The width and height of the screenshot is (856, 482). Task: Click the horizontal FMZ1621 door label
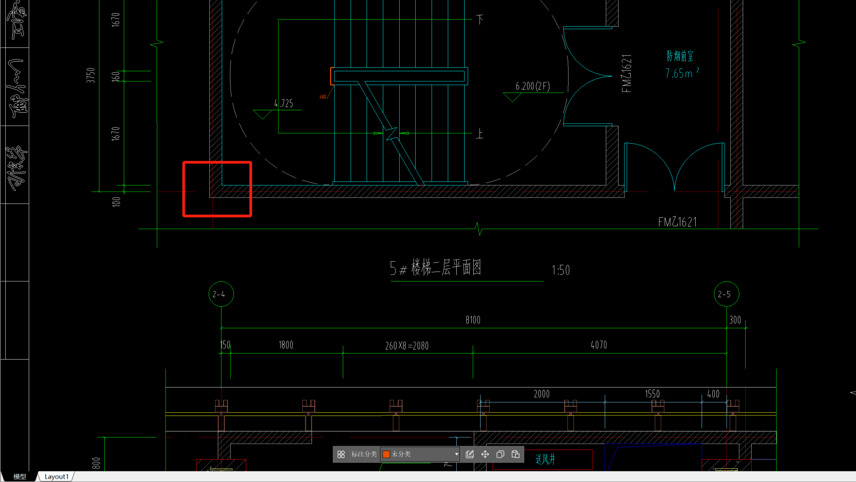click(x=677, y=222)
